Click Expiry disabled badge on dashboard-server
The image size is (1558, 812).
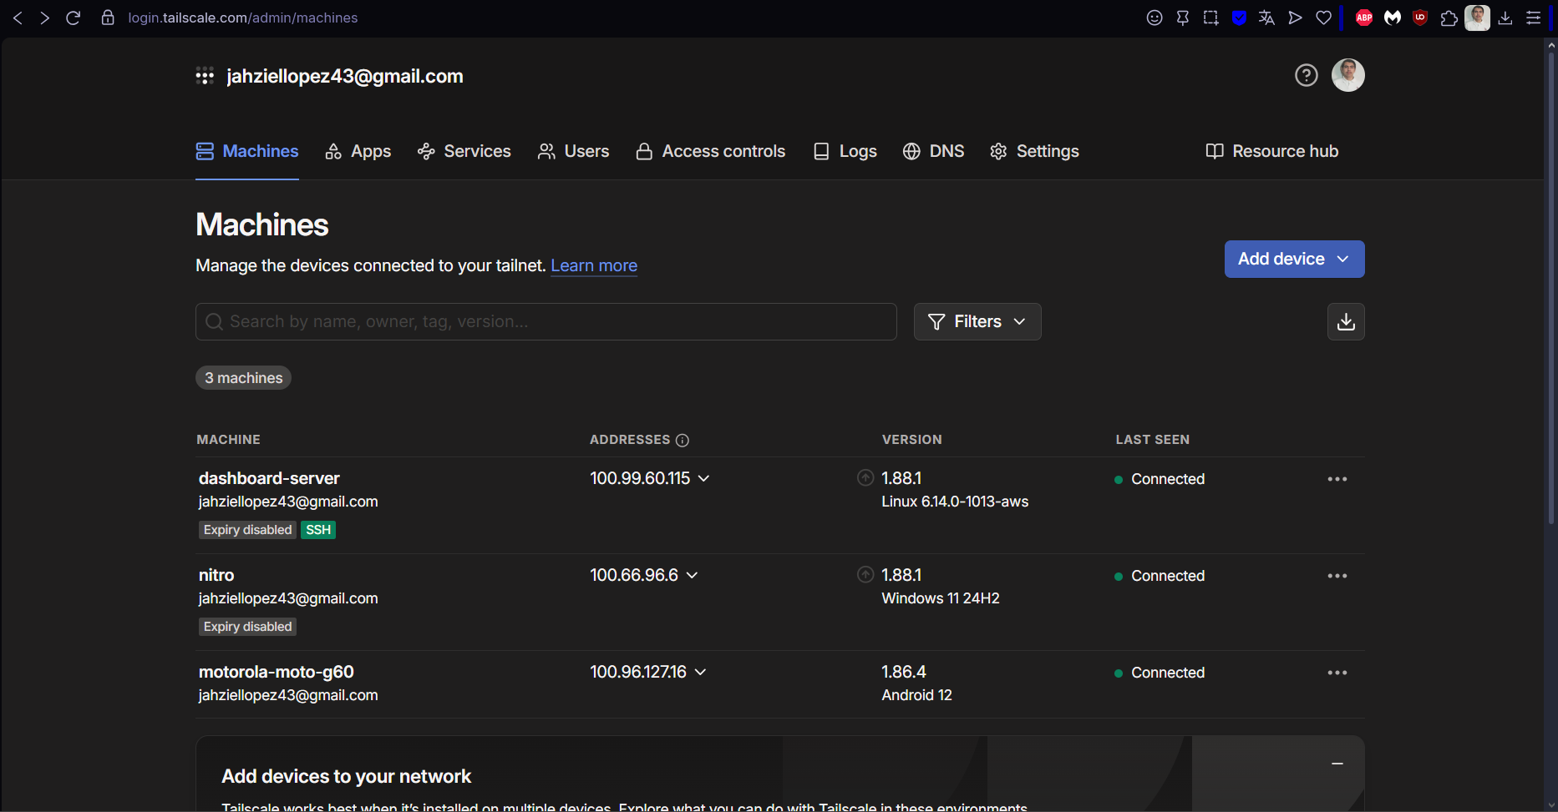point(247,530)
